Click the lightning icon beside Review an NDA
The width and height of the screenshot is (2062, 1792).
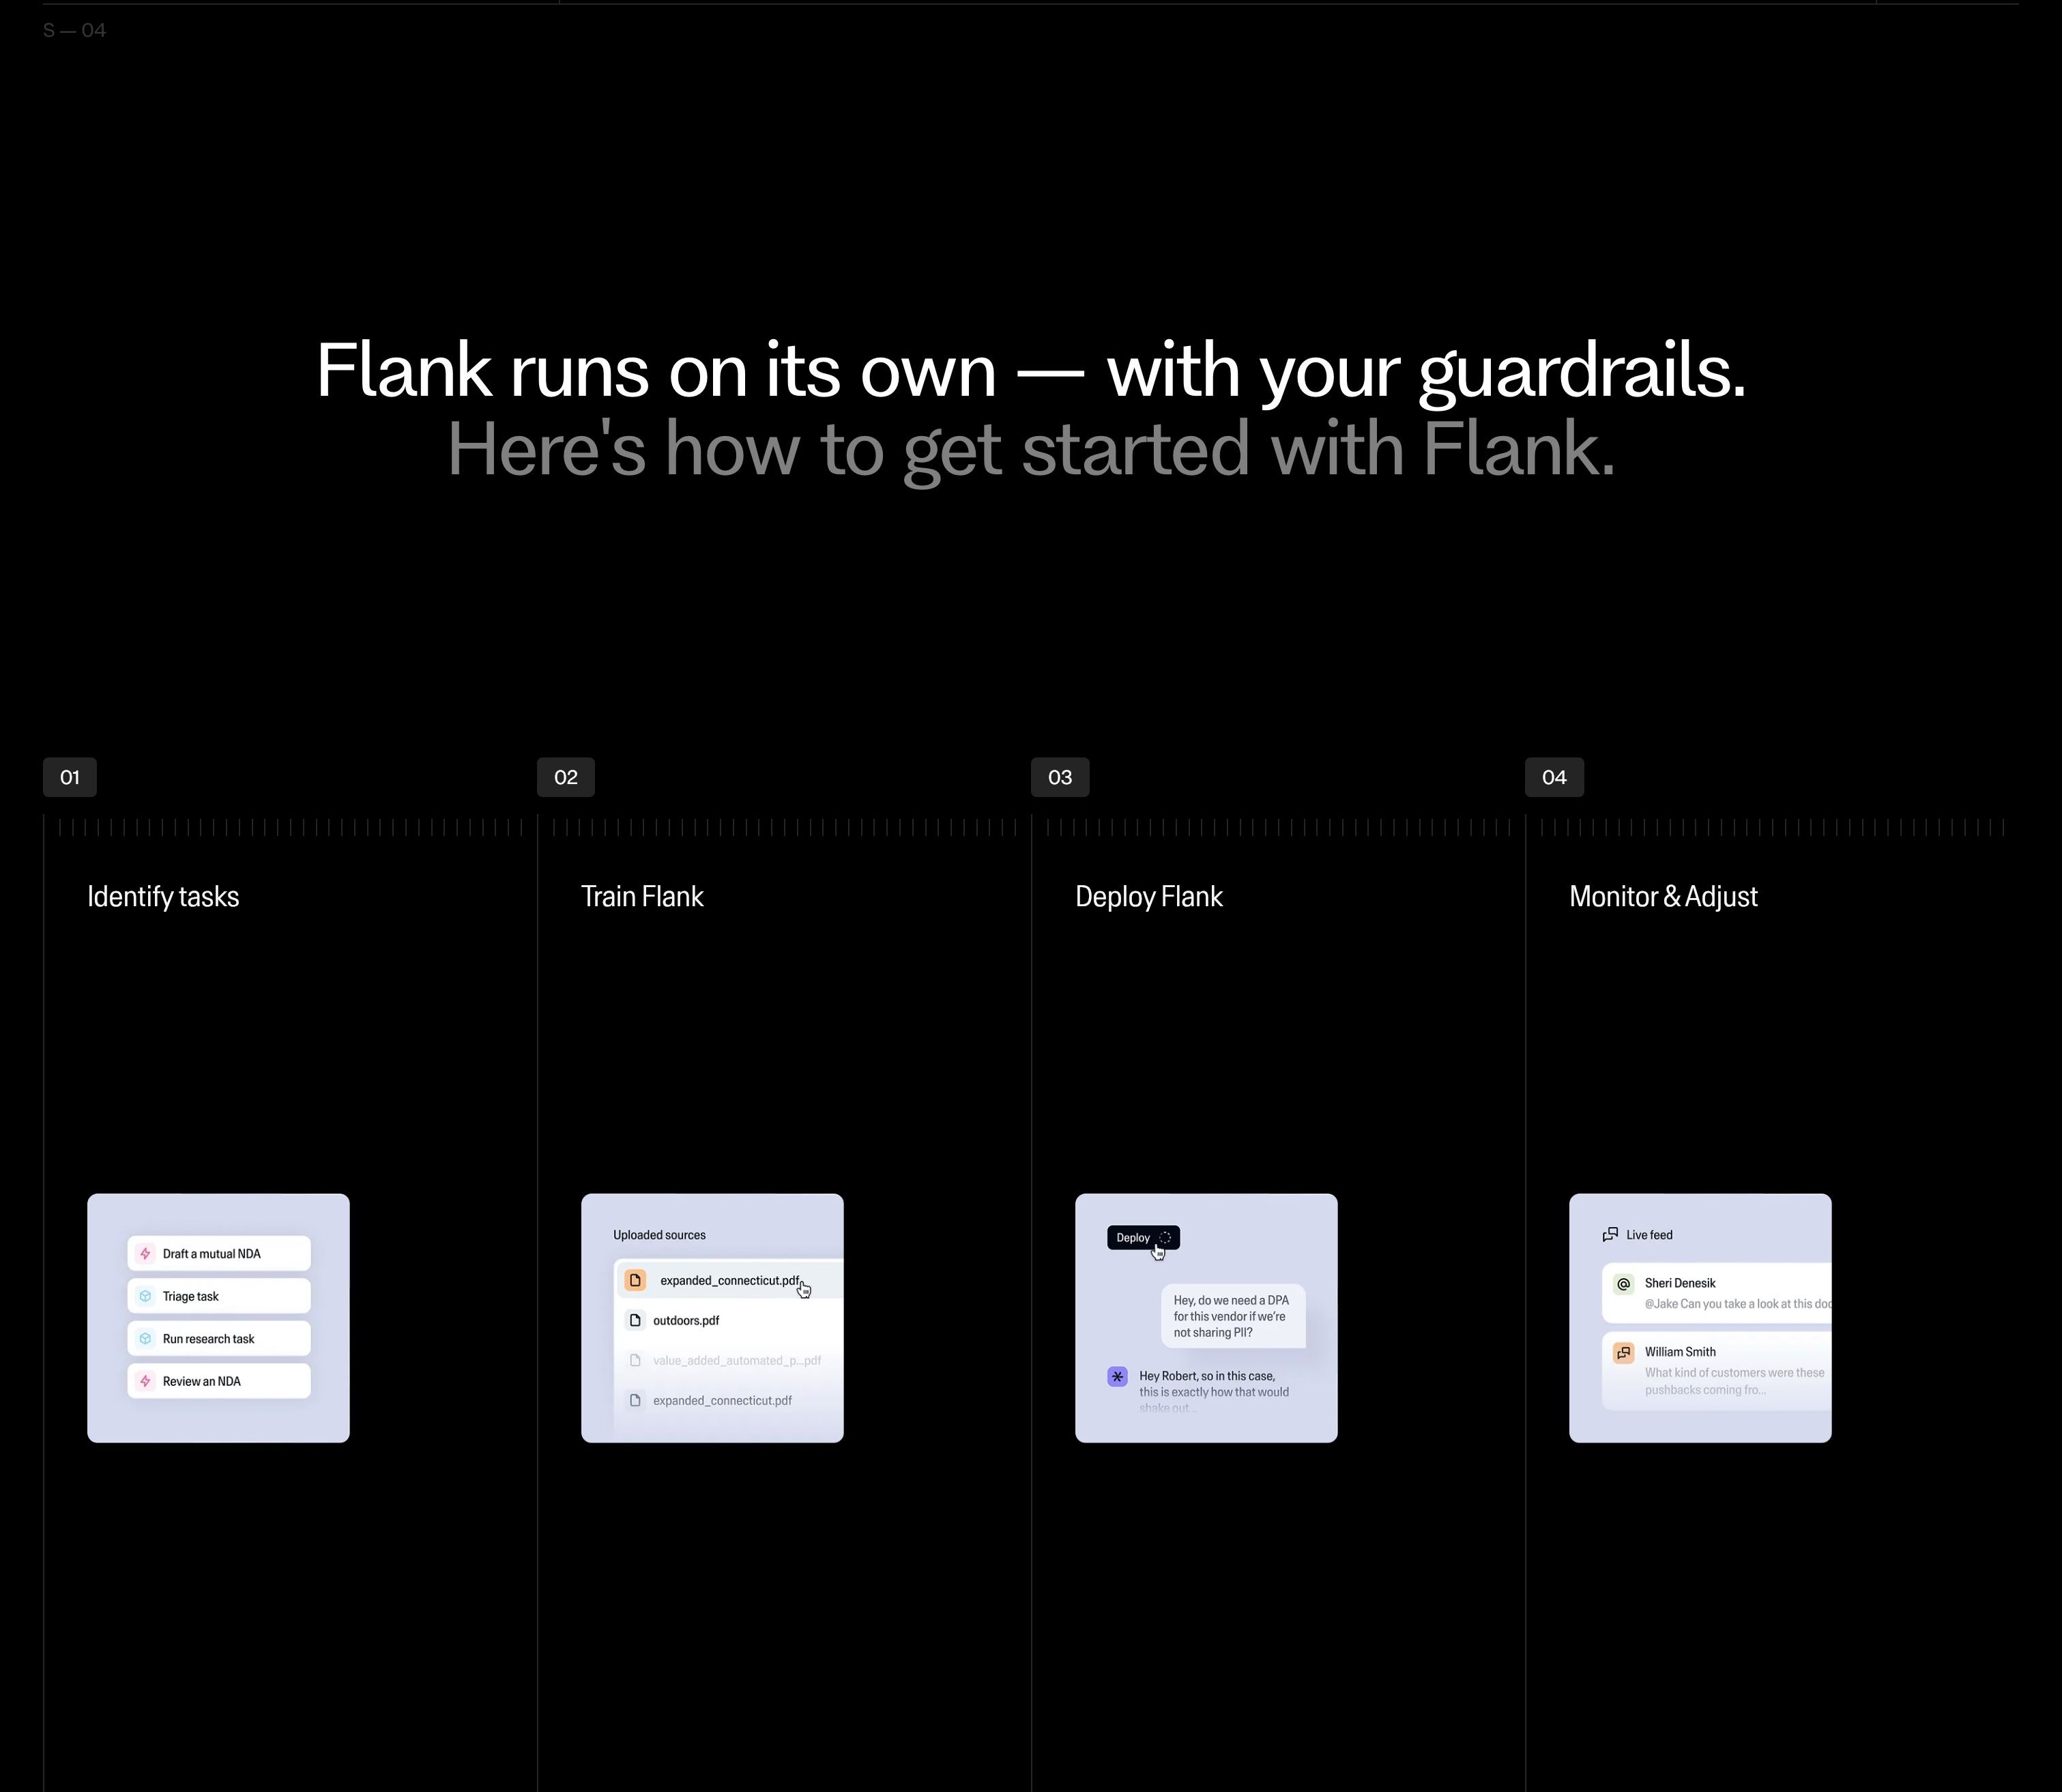click(x=145, y=1381)
